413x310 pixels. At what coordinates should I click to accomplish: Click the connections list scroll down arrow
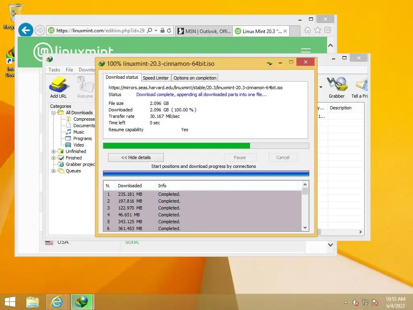[x=305, y=228]
